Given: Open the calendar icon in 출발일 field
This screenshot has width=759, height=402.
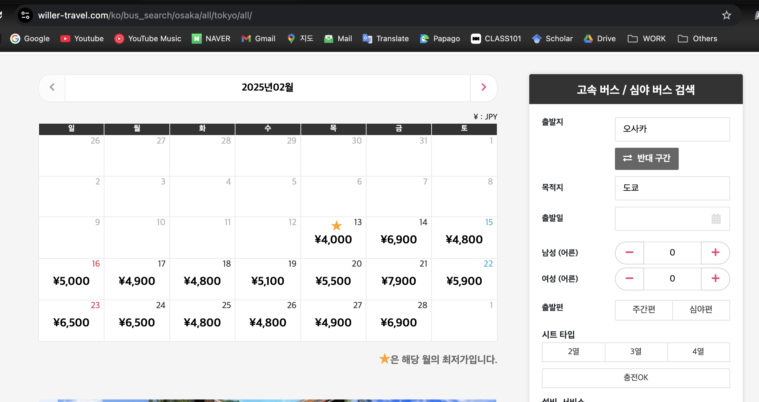Looking at the screenshot, I should pos(716,219).
